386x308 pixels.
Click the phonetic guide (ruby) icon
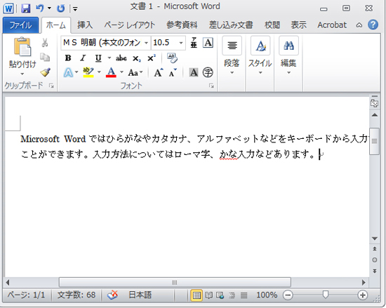point(194,43)
